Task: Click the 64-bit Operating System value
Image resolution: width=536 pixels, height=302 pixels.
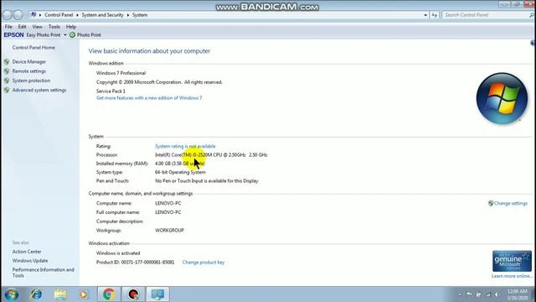Action: 180,172
